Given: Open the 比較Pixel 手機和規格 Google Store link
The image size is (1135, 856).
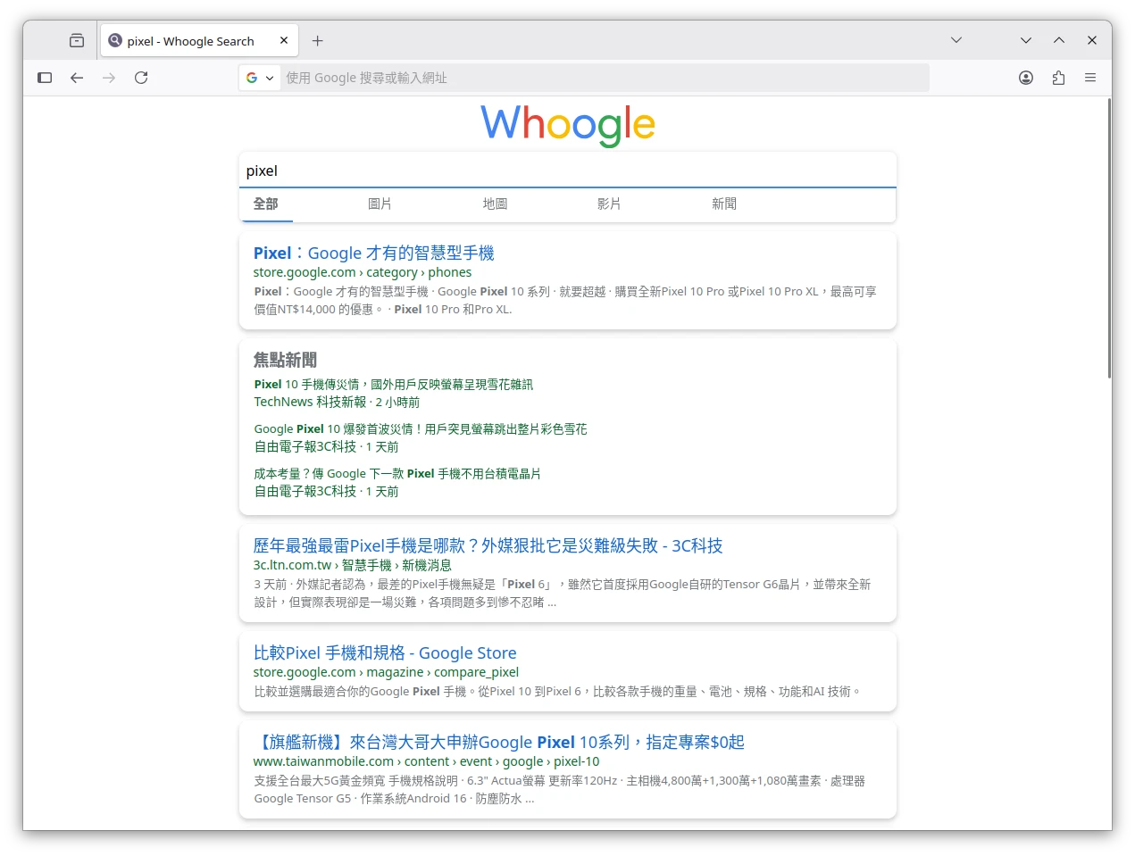Looking at the screenshot, I should point(385,652).
